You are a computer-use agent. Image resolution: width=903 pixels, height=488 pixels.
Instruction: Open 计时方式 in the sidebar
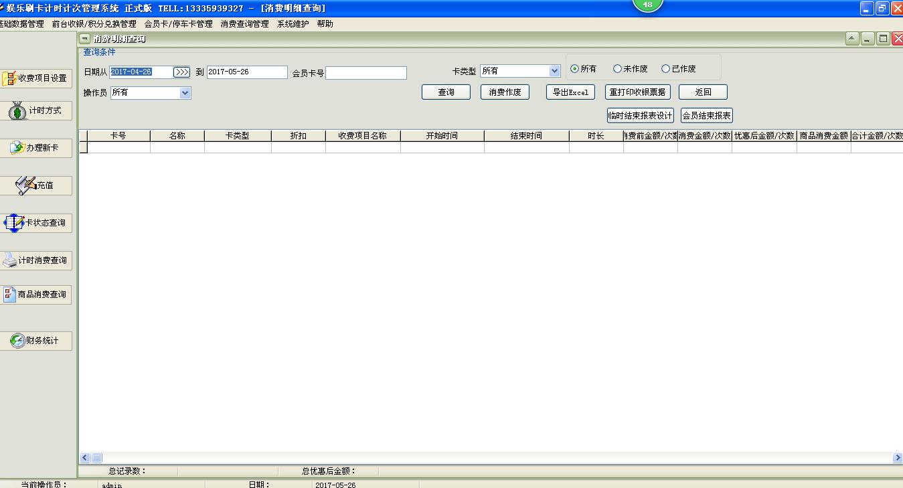click(36, 110)
